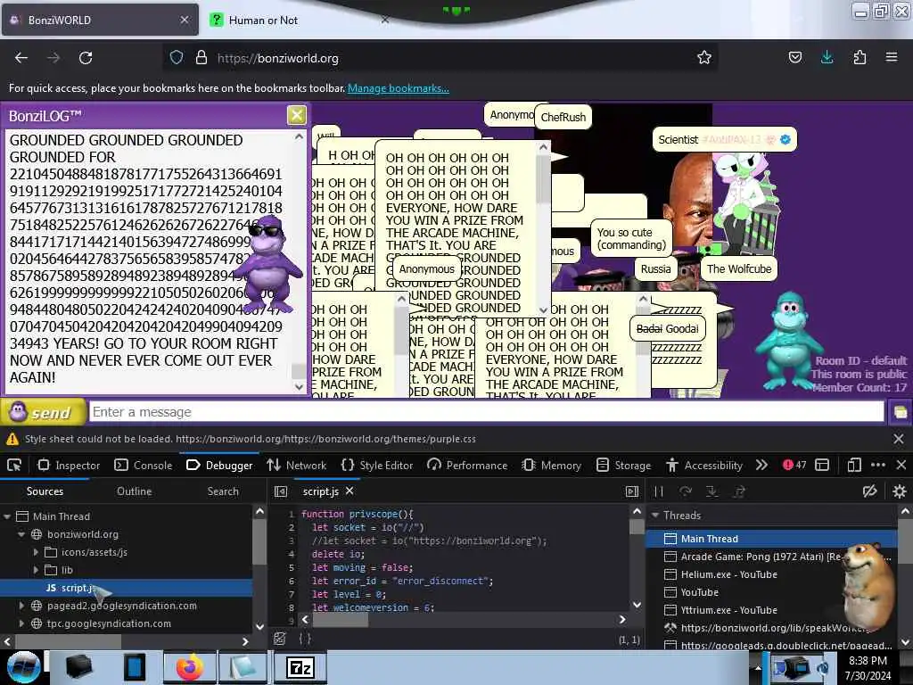Toggle deactivate breakpoints icon
This screenshot has width=913, height=685.
870,491
